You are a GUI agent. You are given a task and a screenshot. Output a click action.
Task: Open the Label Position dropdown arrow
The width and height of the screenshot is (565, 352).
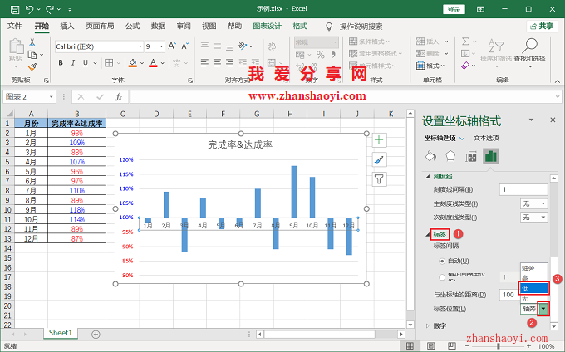click(x=543, y=309)
